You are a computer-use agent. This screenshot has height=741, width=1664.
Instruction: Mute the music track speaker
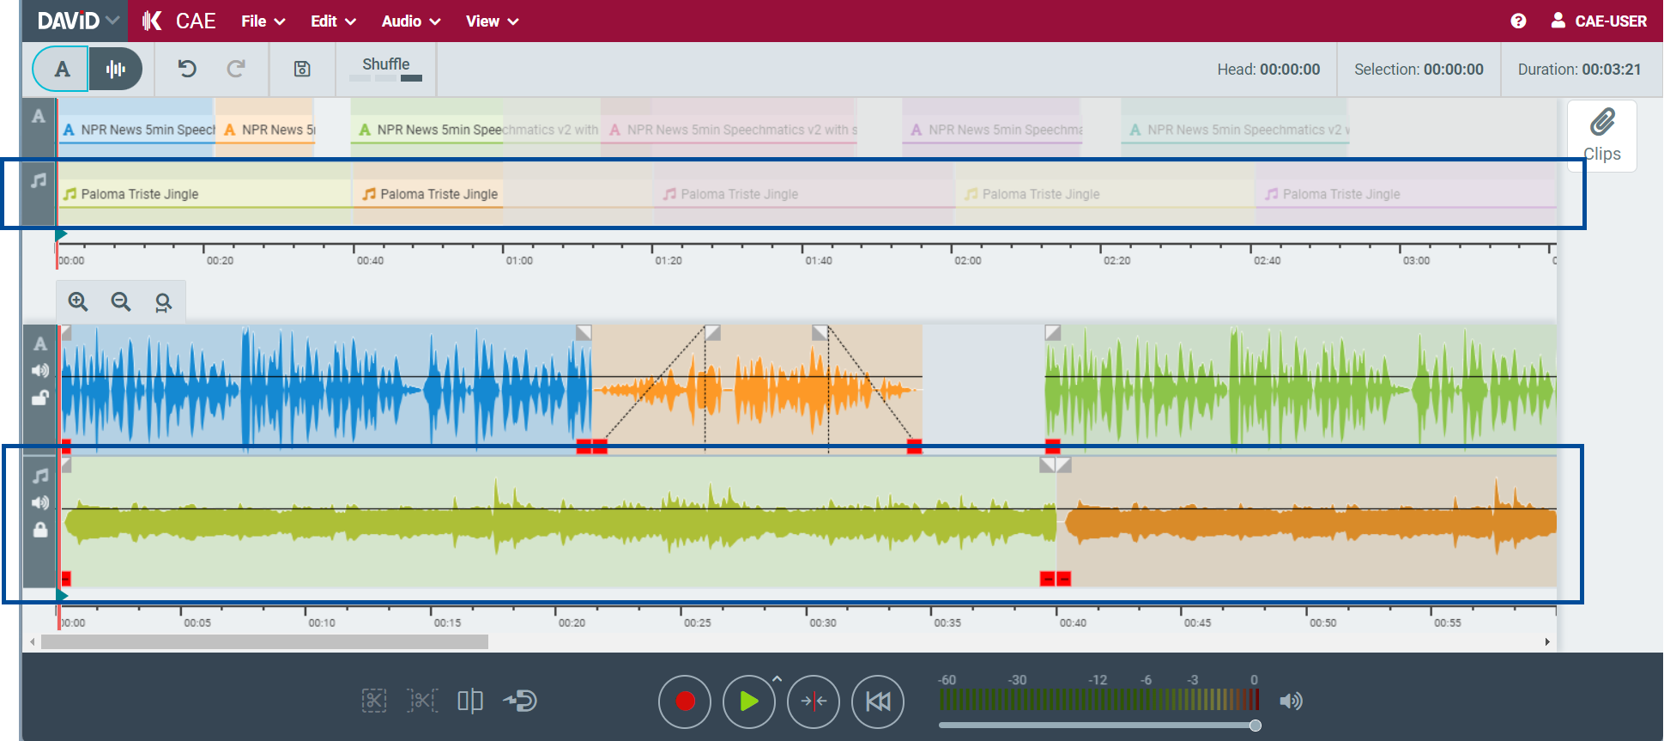coord(40,503)
